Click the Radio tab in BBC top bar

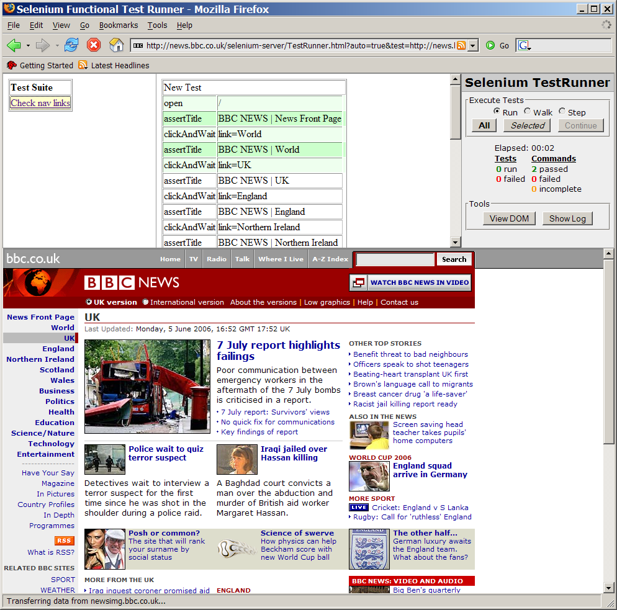[x=217, y=259]
